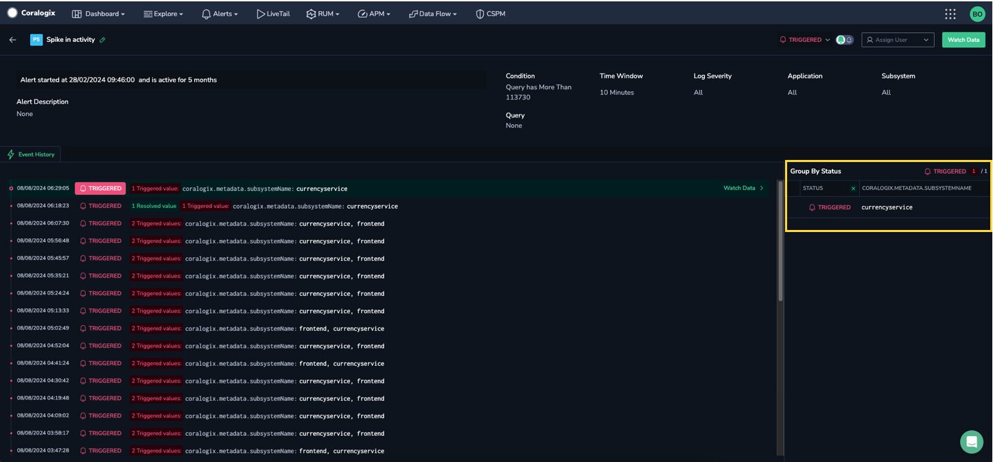
Task: Go back with the left arrow
Action: 12,40
